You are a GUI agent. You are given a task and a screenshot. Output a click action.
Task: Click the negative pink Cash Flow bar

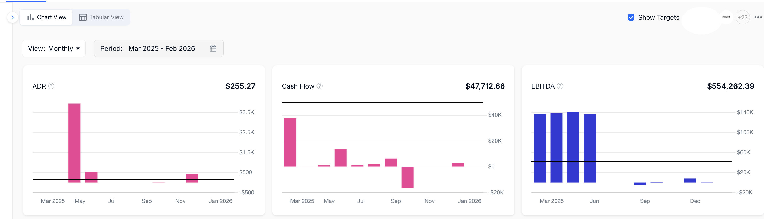tap(407, 177)
